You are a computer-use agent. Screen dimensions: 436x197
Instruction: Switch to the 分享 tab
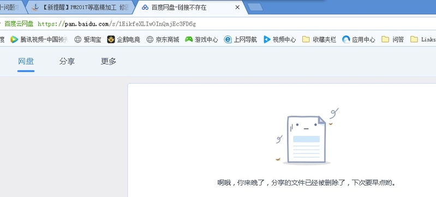coord(67,62)
